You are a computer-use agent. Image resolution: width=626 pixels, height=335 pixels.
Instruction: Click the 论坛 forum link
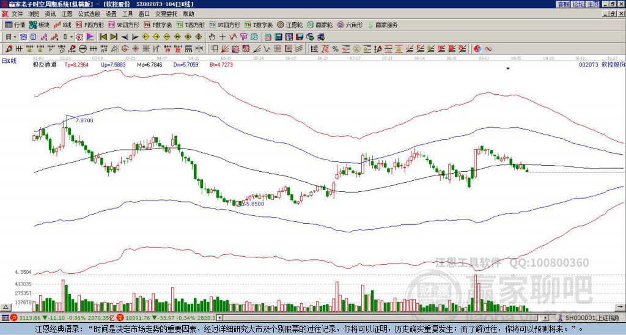click(x=578, y=4)
